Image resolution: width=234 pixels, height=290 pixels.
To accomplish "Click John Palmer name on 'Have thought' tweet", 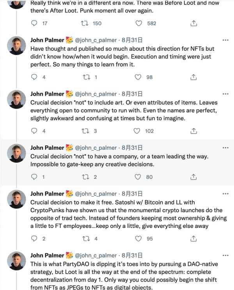I will pyautogui.click(x=47, y=40).
